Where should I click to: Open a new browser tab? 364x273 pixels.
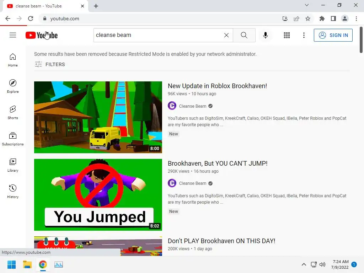(96, 6)
